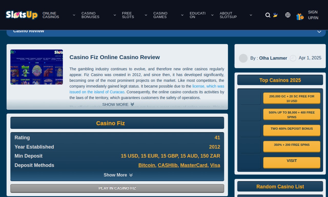Follow the Curacao license link in review
Image resolution: width=328 pixels, height=197 pixels.
coord(147,89)
